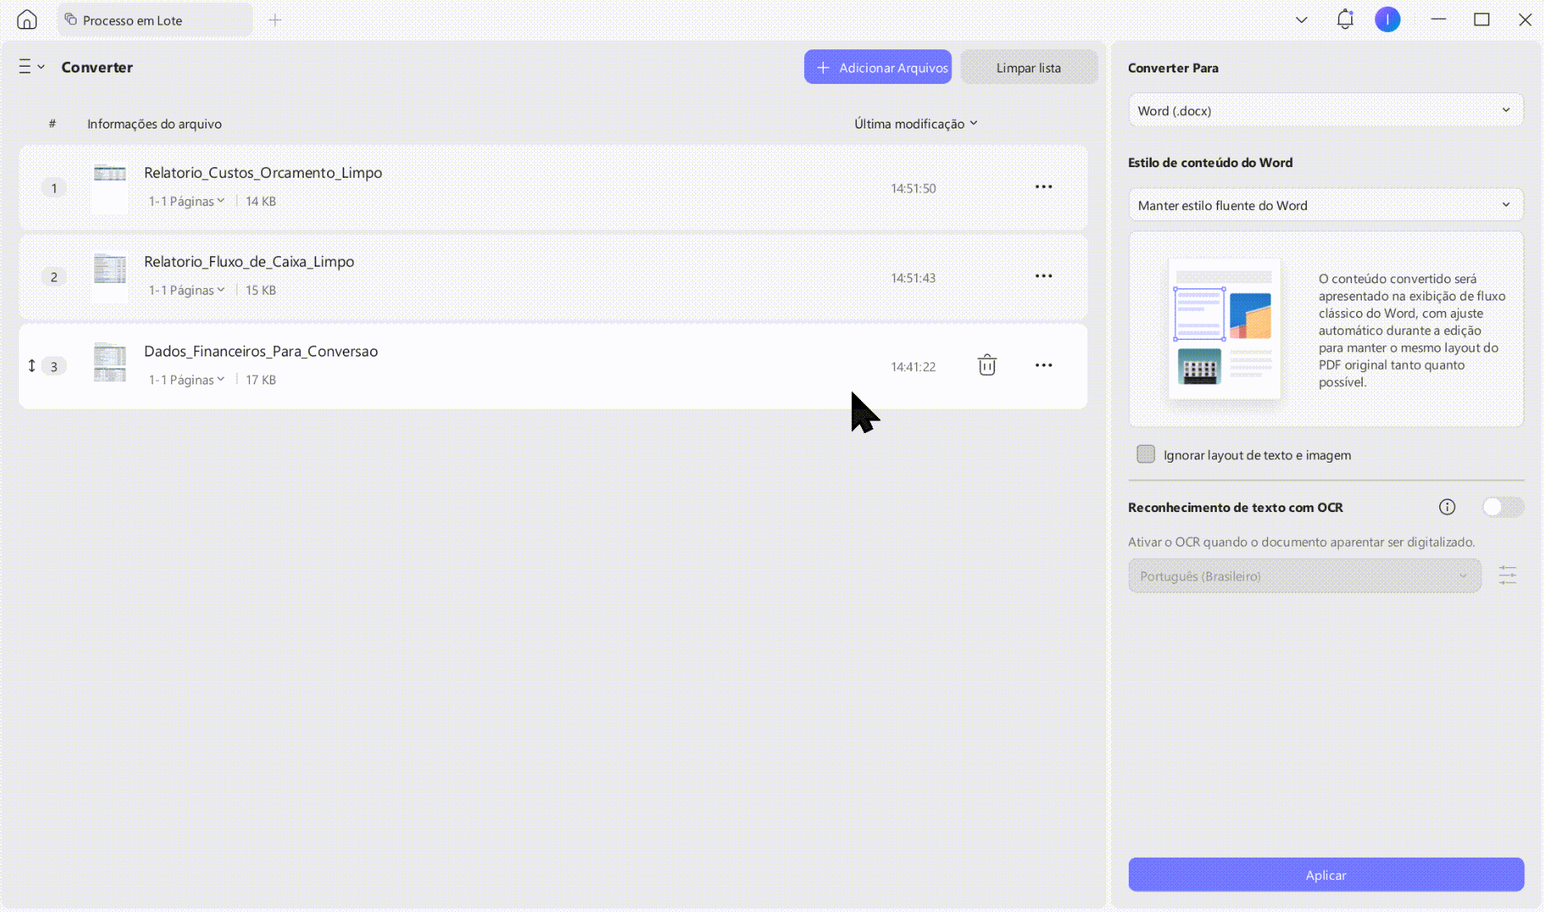Image resolution: width=1544 pixels, height=912 pixels.
Task: Open thumbnail of Relatorio_Fluxo_de_Caixa_Limpo
Action: (x=110, y=277)
